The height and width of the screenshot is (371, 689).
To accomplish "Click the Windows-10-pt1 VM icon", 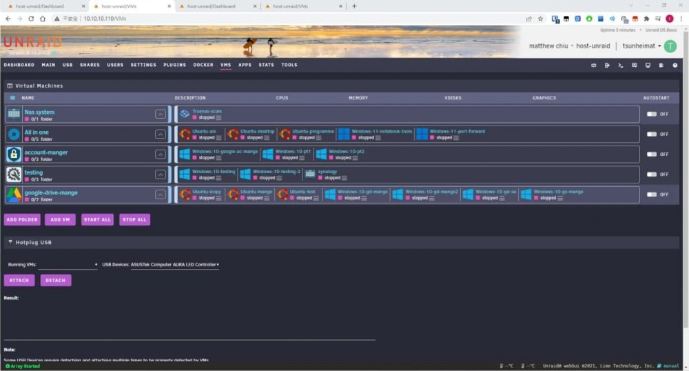I will click(267, 154).
